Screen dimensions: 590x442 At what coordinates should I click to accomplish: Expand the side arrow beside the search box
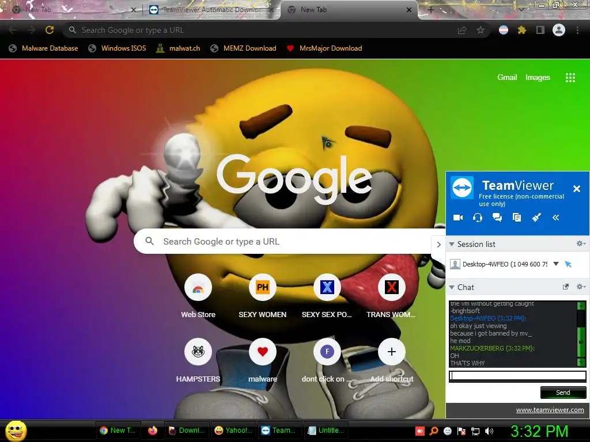point(438,244)
